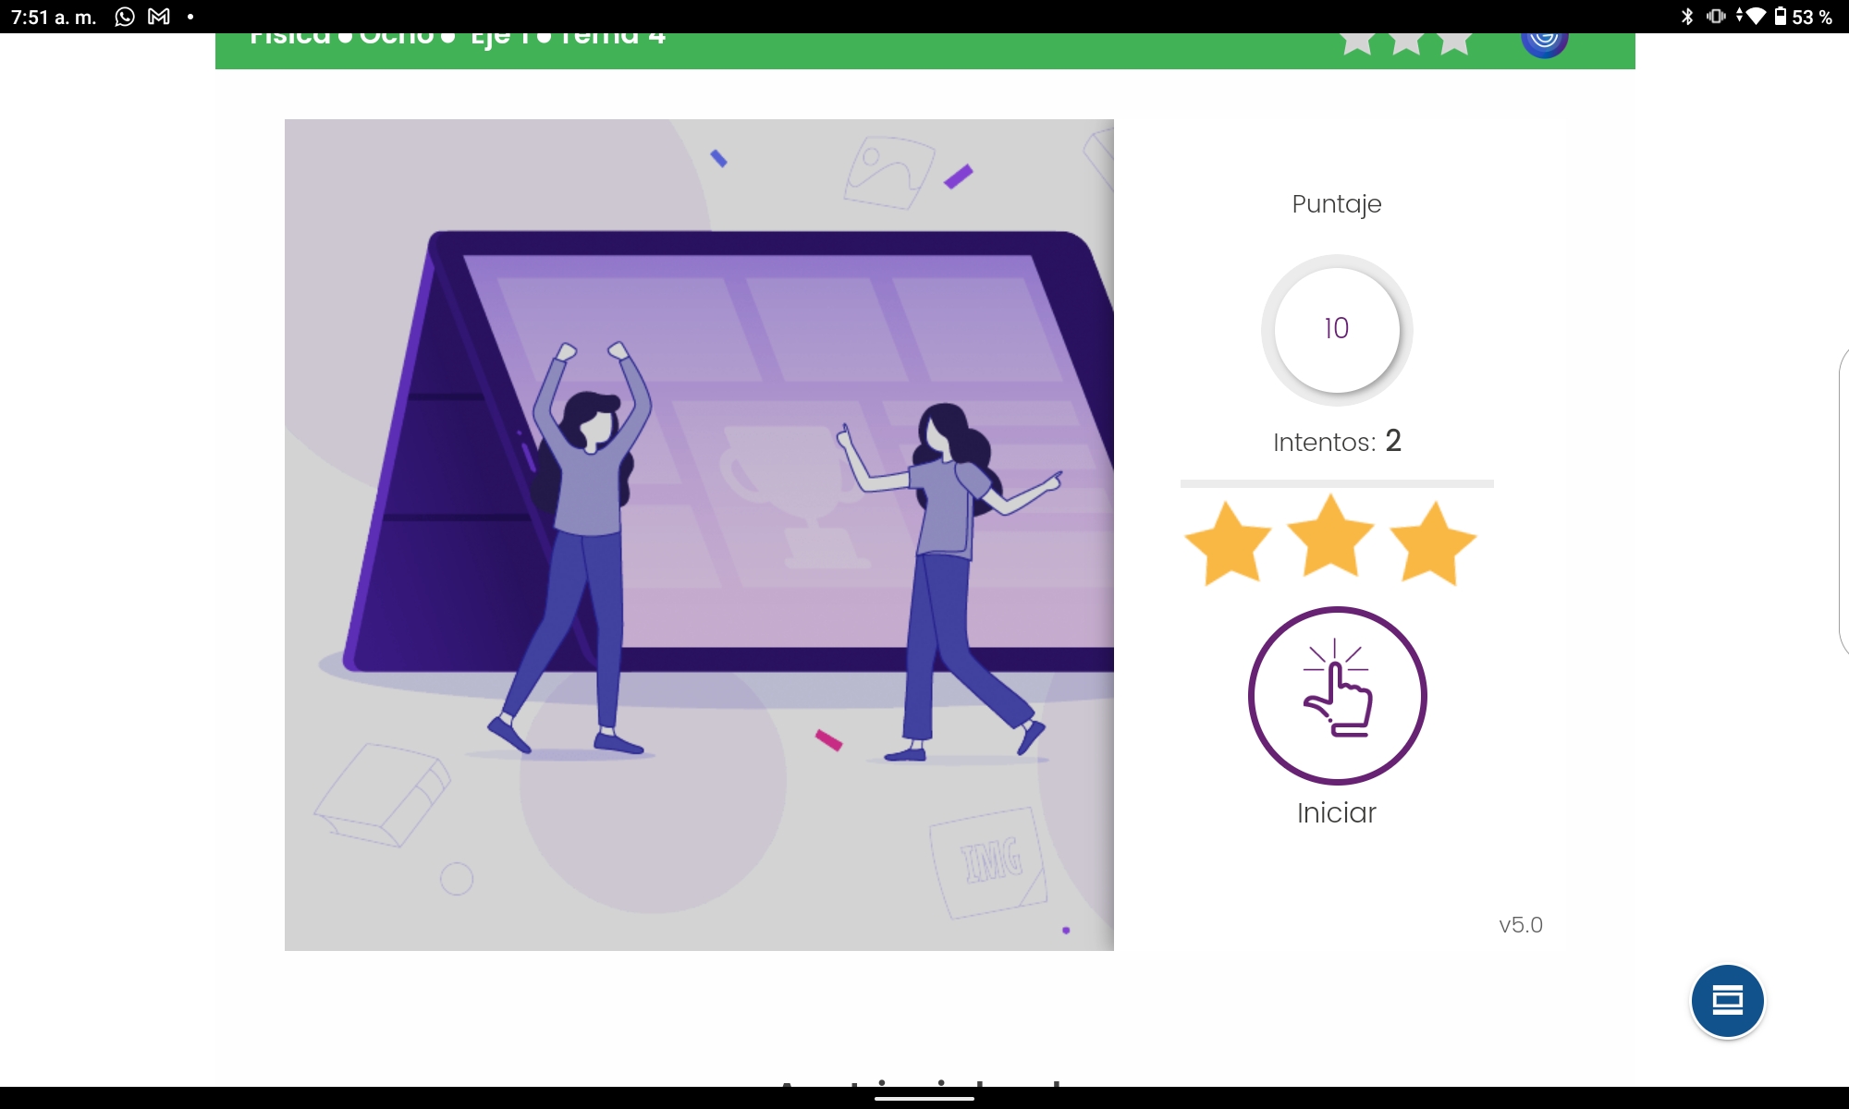Click the middle gold star

pyautogui.click(x=1330, y=538)
